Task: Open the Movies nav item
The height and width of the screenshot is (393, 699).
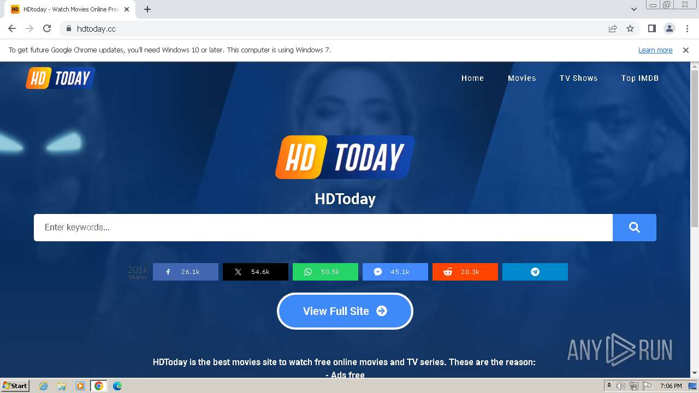Action: (522, 78)
